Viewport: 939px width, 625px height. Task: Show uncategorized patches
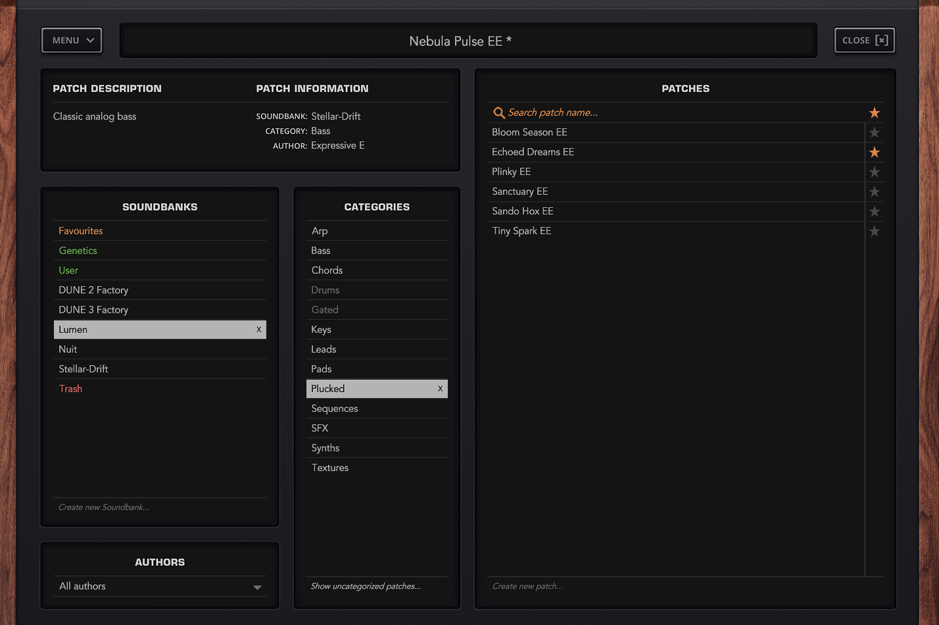[x=366, y=586]
